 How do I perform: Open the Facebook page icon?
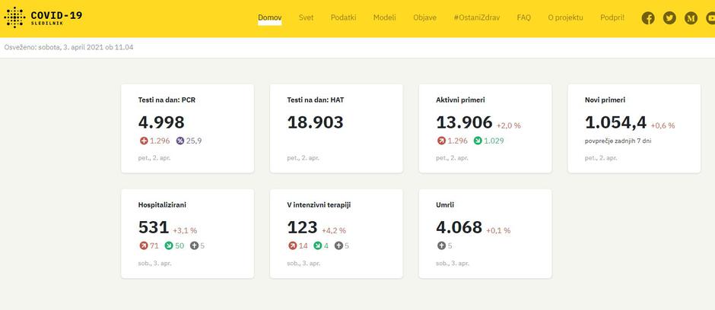coord(648,18)
